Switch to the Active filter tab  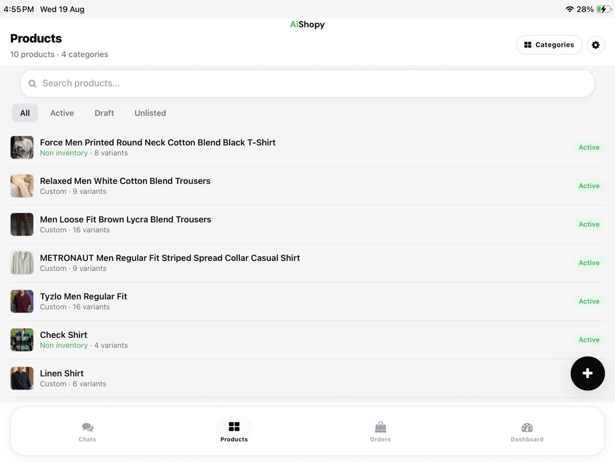click(x=62, y=113)
